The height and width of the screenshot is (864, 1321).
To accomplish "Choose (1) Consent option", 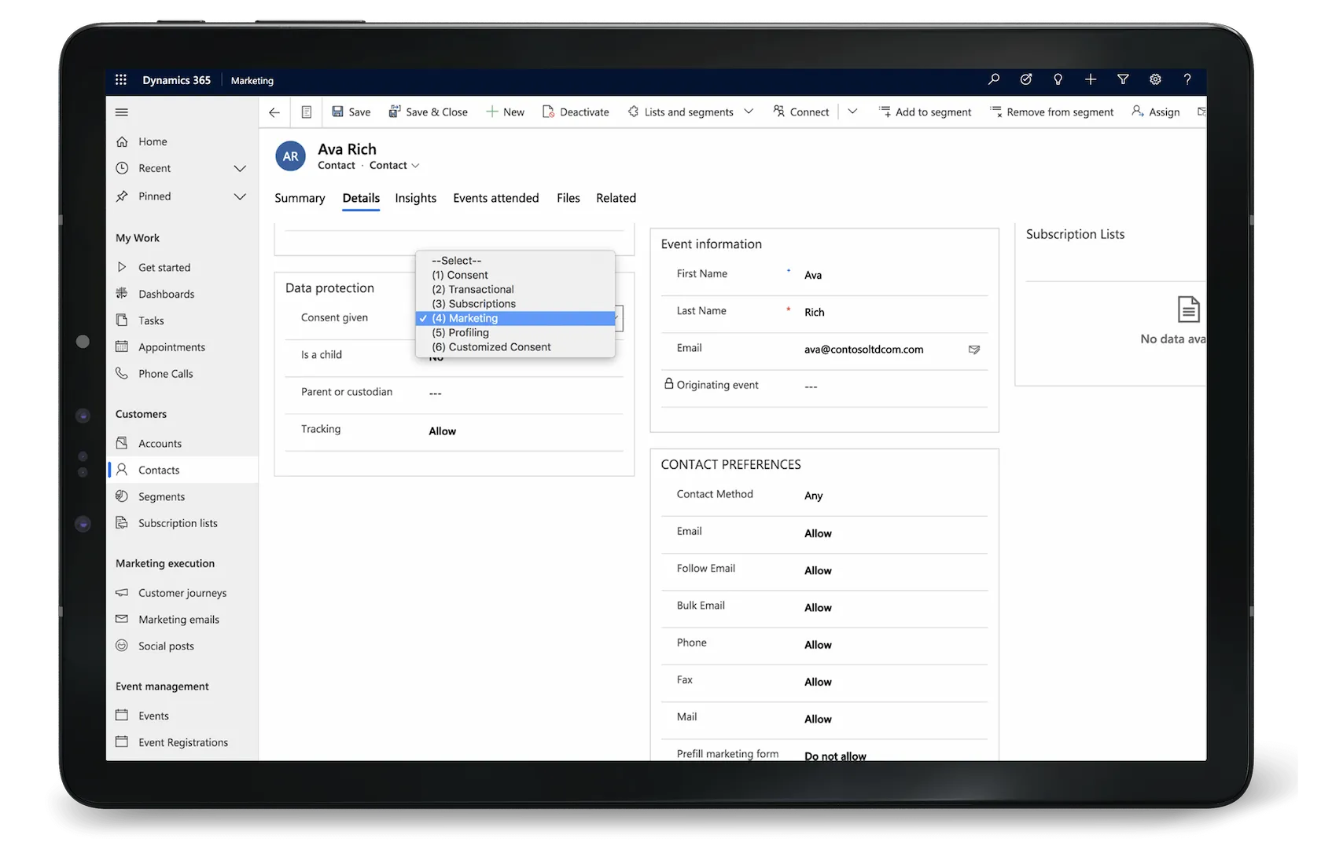I will tap(515, 275).
